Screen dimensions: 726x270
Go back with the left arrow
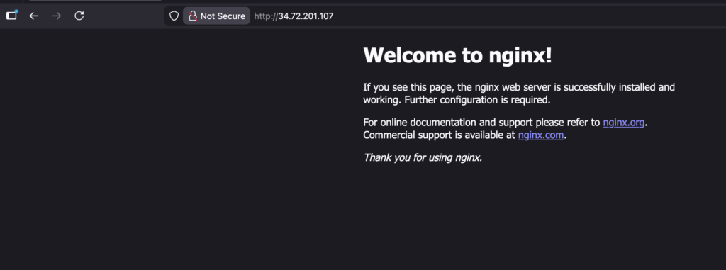point(34,16)
